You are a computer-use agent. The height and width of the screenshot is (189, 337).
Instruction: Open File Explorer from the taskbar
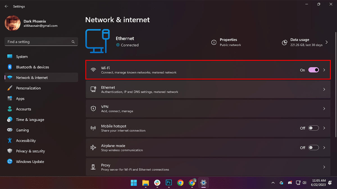point(145,183)
